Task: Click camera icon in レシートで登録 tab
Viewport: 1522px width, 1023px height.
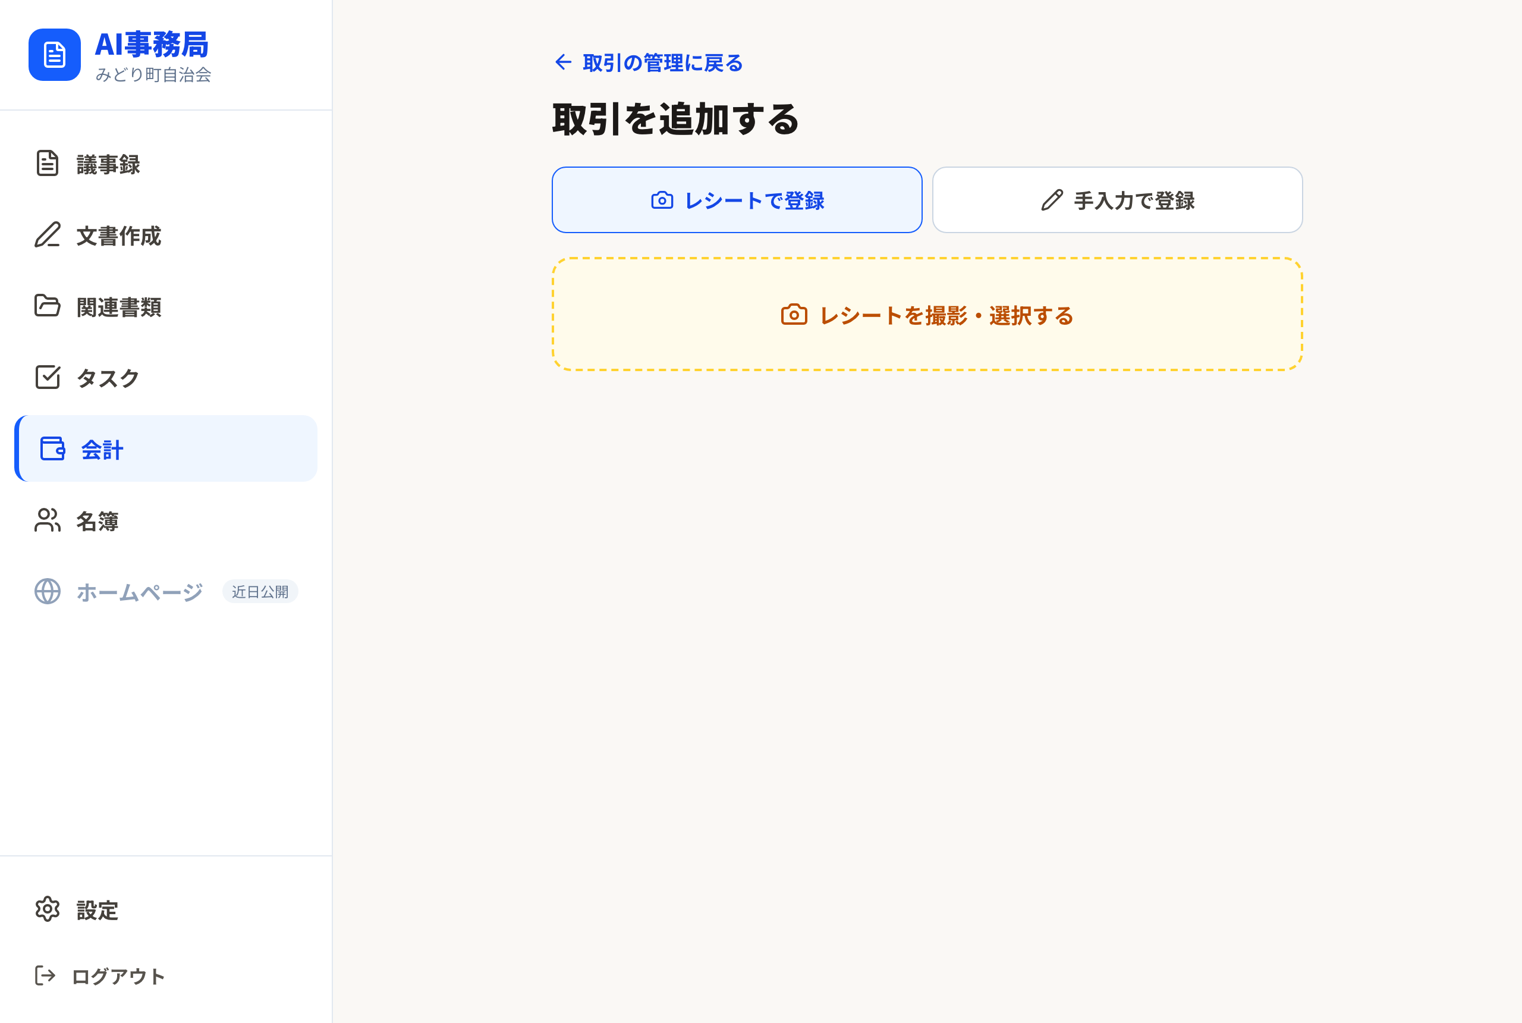Action: [x=662, y=200]
